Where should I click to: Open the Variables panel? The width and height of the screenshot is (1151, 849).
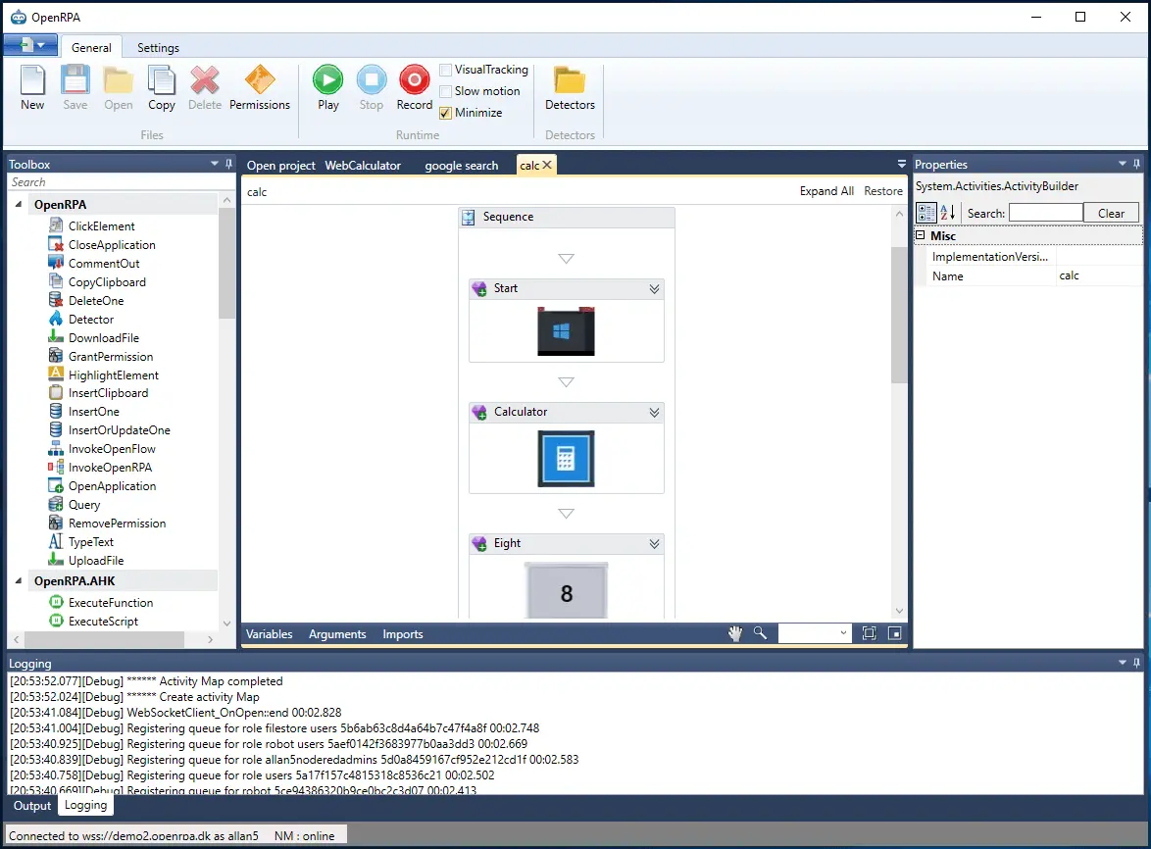269,634
